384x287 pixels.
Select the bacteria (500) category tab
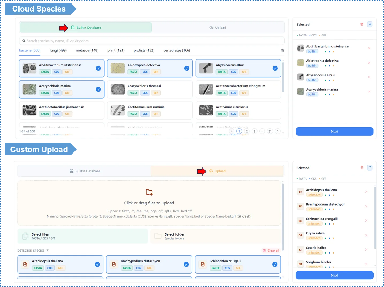pos(30,50)
